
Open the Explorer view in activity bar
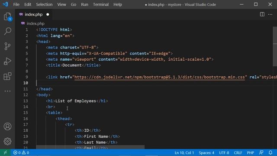[8, 16]
